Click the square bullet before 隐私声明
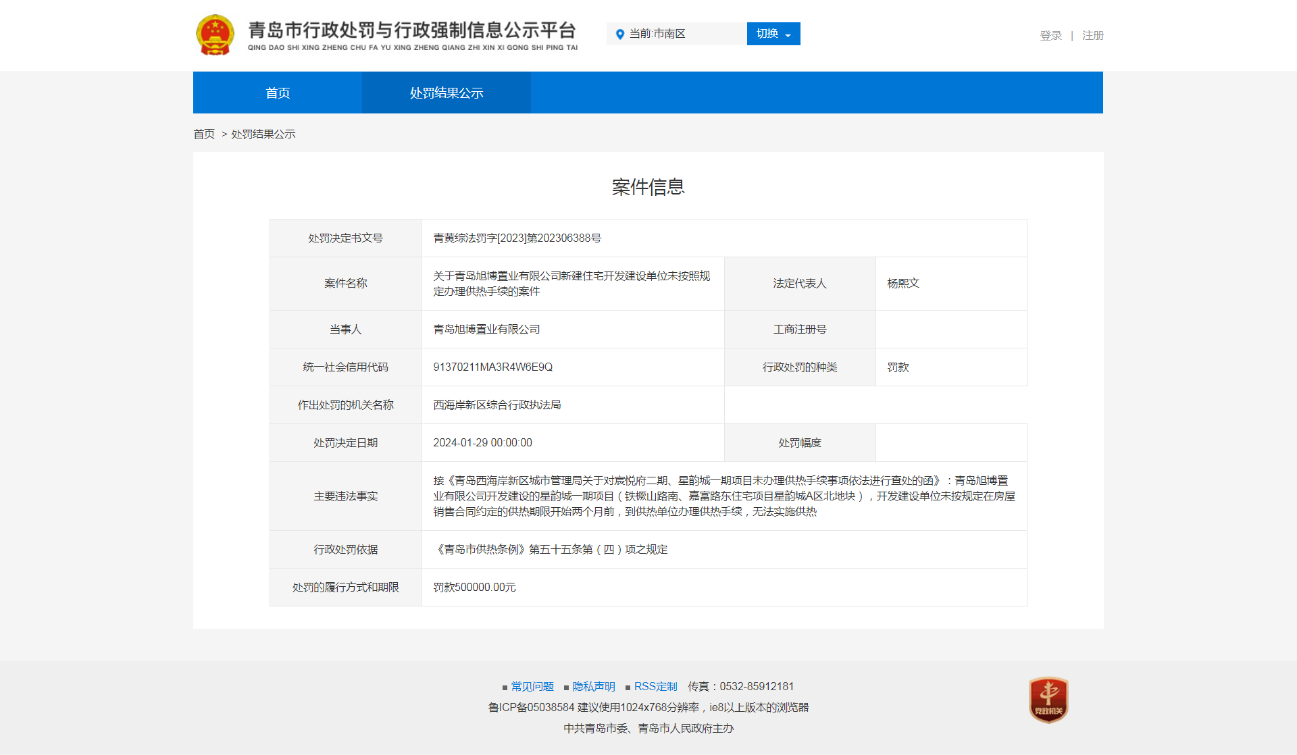This screenshot has width=1297, height=755. click(x=566, y=687)
